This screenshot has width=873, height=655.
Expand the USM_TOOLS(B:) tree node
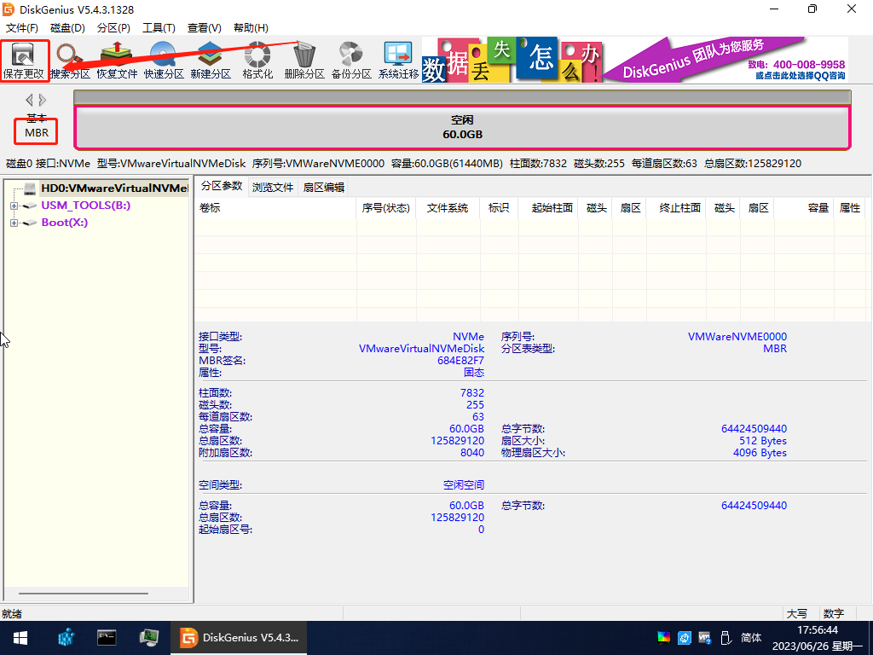click(14, 206)
